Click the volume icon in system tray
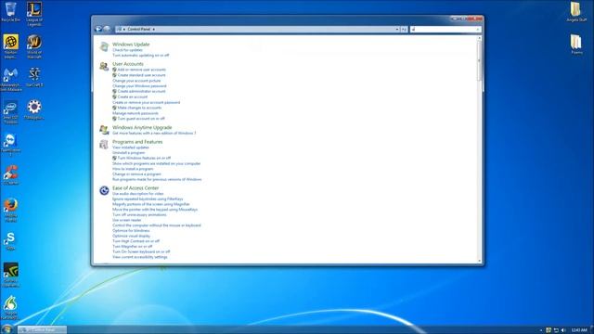Viewport: 594px width, 334px height. [563, 330]
